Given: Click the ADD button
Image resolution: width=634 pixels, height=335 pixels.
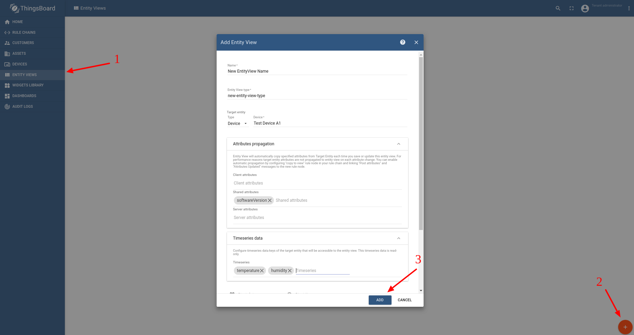Looking at the screenshot, I should 380,300.
